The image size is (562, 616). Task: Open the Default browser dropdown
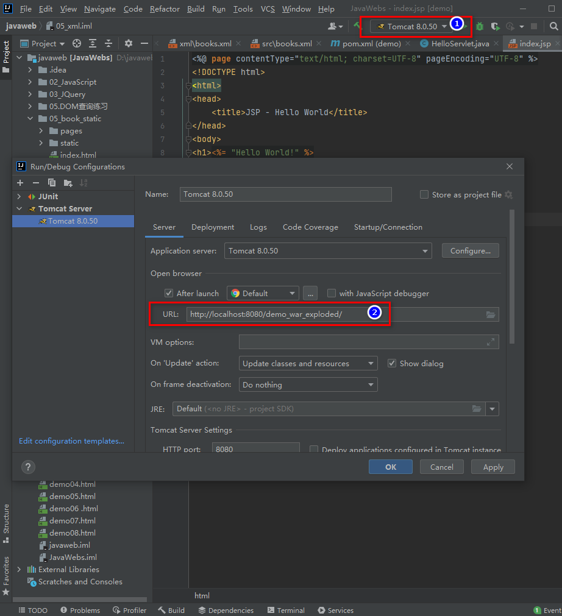pyautogui.click(x=263, y=293)
